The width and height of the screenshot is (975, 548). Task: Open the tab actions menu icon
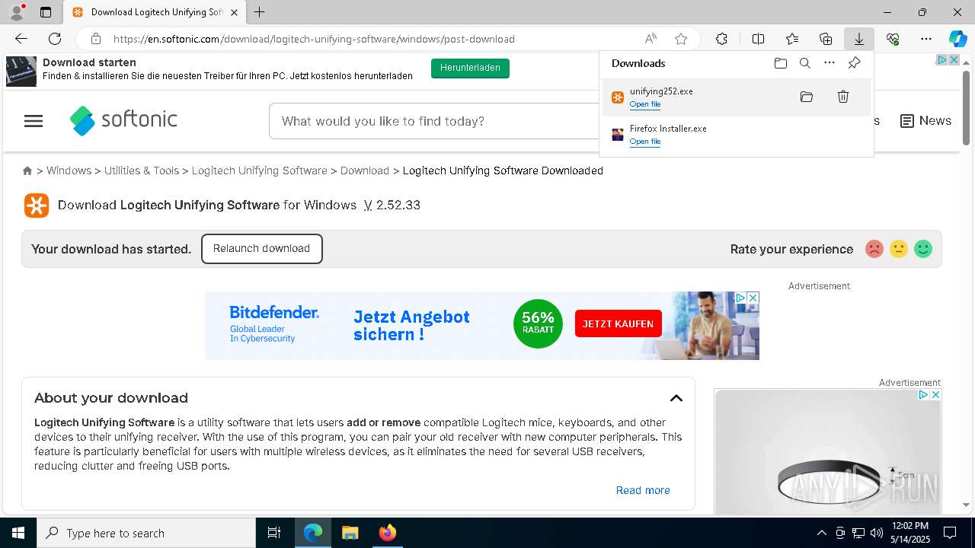tap(46, 12)
